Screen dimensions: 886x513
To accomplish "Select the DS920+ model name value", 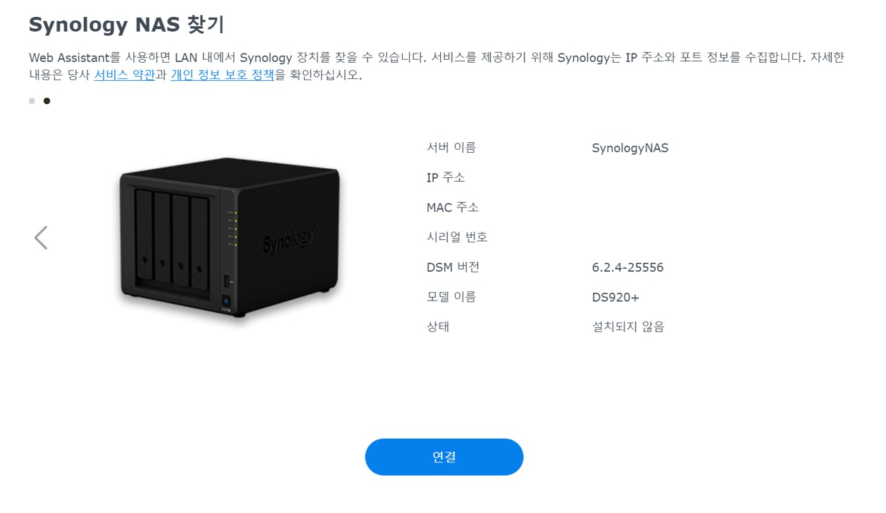I will pos(616,297).
